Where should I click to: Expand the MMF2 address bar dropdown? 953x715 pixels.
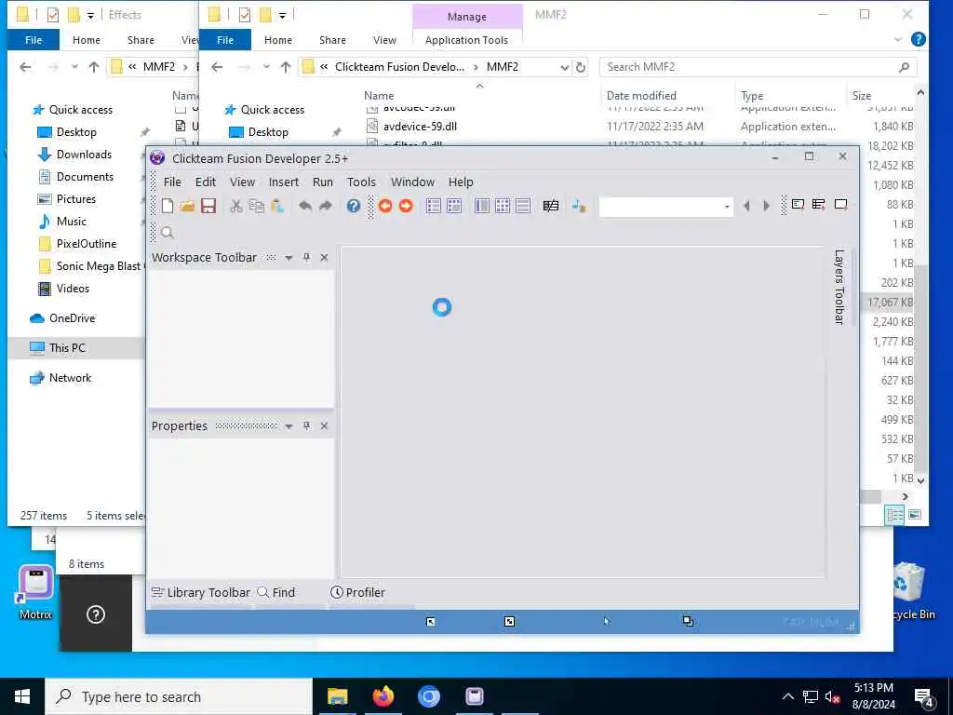tap(564, 67)
